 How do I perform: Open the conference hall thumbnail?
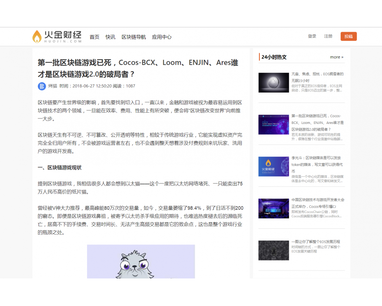[x=274, y=208]
